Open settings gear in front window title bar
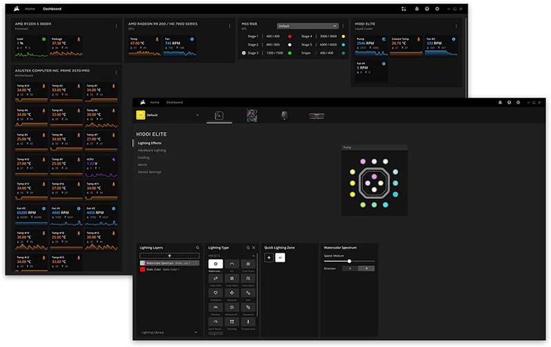551x347 pixels. pyautogui.click(x=518, y=103)
